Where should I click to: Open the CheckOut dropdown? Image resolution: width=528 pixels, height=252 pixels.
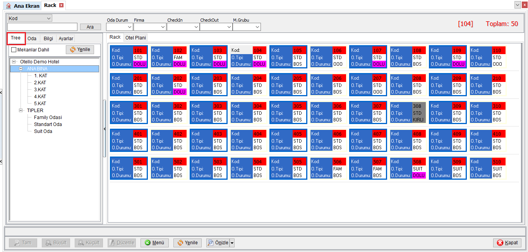229,27
